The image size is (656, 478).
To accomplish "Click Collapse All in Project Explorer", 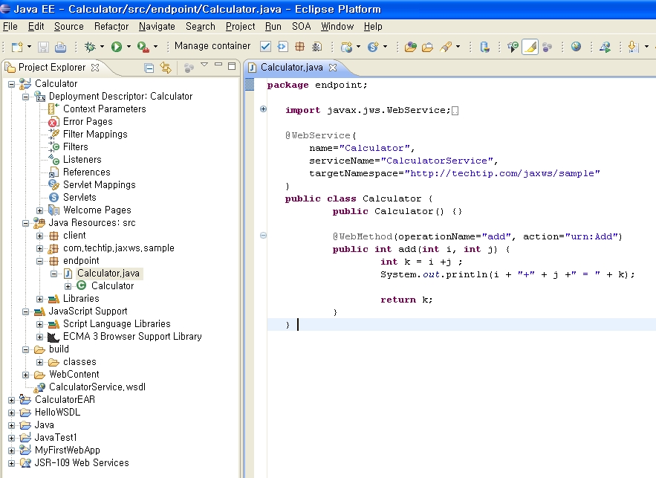I will [x=149, y=68].
